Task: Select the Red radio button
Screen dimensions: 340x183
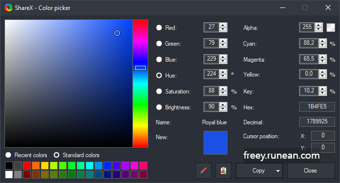Action: [x=159, y=27]
